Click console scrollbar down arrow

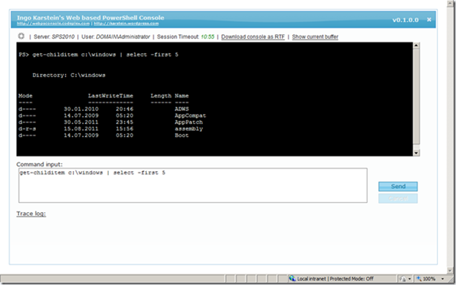[x=416, y=153]
